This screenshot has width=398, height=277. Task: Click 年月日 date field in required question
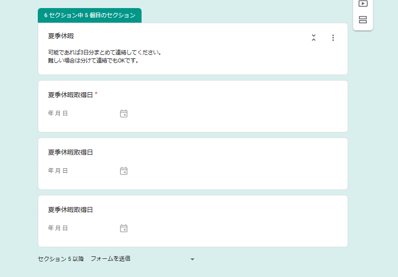(58, 113)
